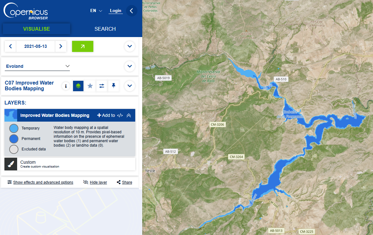Select Custom Create custom visualisation

coord(70,164)
